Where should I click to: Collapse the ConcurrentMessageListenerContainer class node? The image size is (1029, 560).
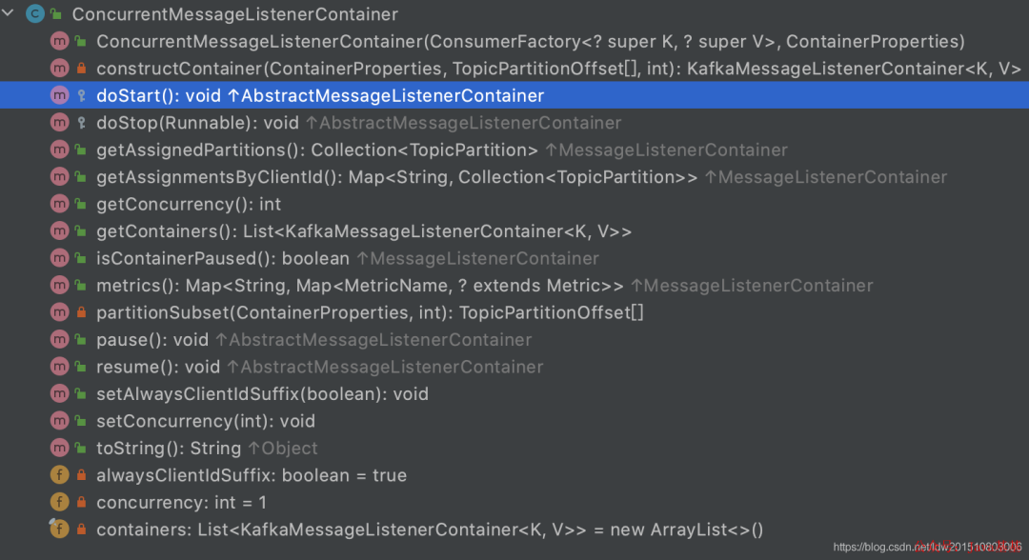[9, 14]
